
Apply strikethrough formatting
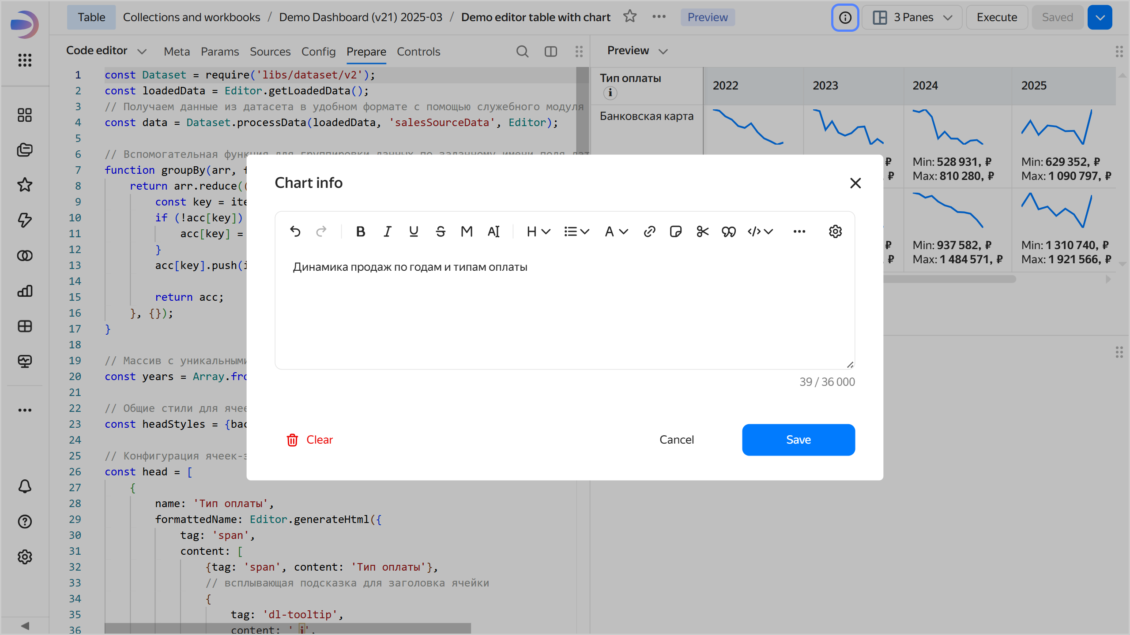[x=440, y=232]
